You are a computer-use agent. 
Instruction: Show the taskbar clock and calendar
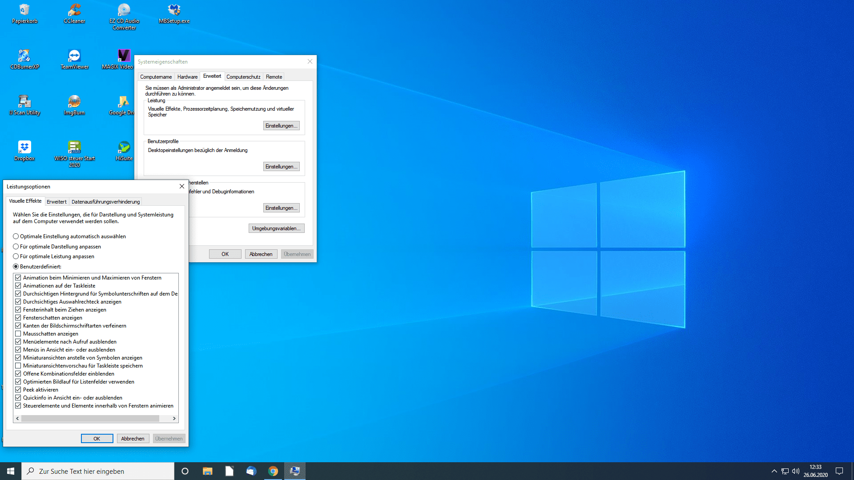(x=815, y=471)
